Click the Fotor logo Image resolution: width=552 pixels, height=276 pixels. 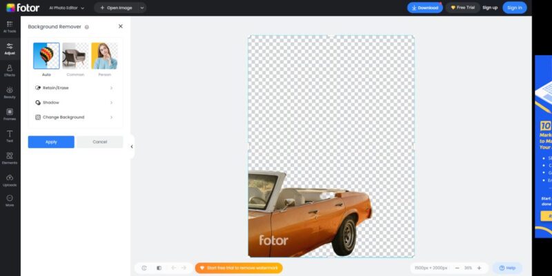(23, 8)
